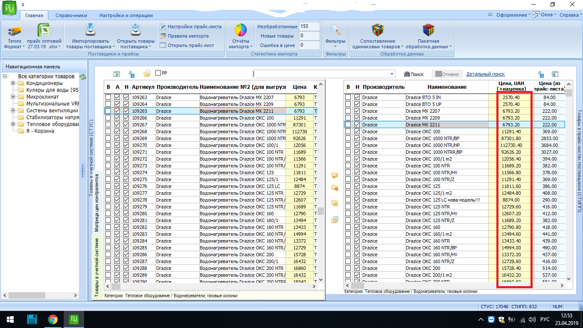The width and height of the screenshot is (583, 328).
Task: Click the sort icon above the right table
Action: [541, 74]
